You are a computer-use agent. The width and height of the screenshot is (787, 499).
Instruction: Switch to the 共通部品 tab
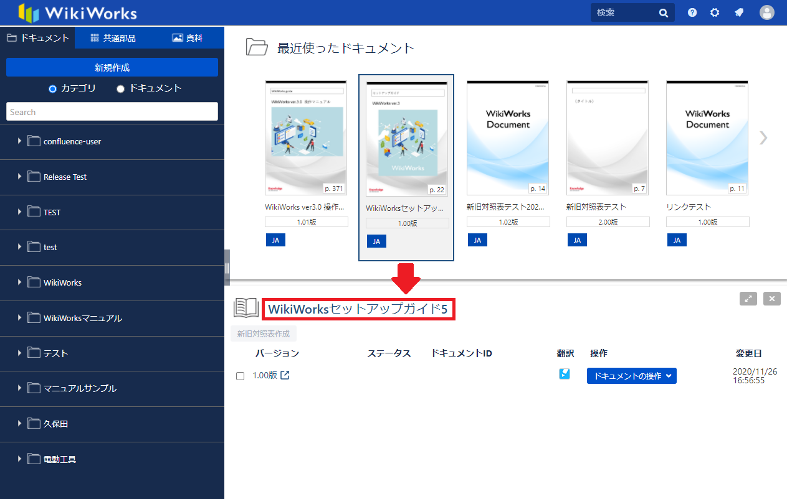(112, 38)
